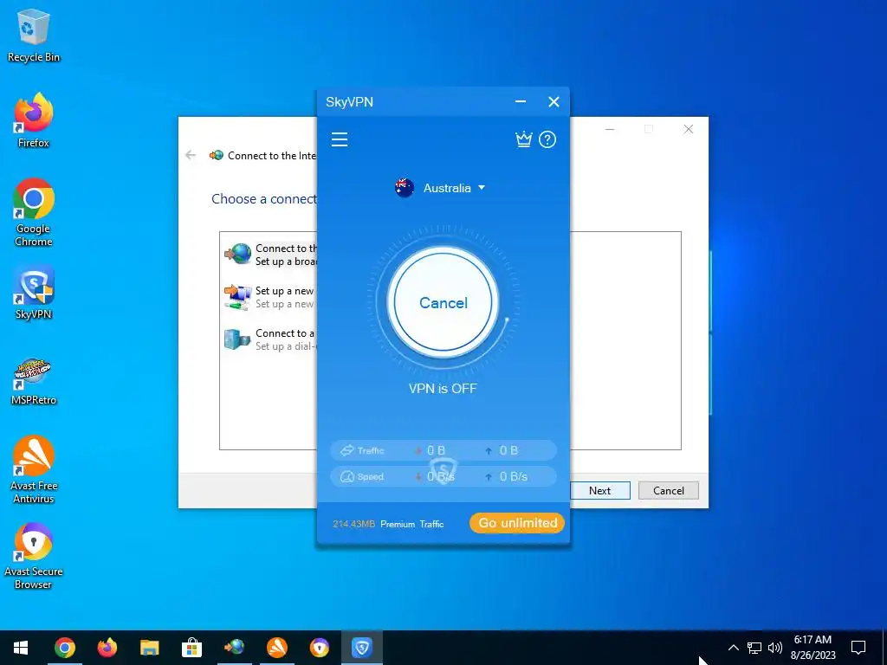This screenshot has height=665, width=887.
Task: Cancel the VPN connection attempt
Action: (443, 302)
